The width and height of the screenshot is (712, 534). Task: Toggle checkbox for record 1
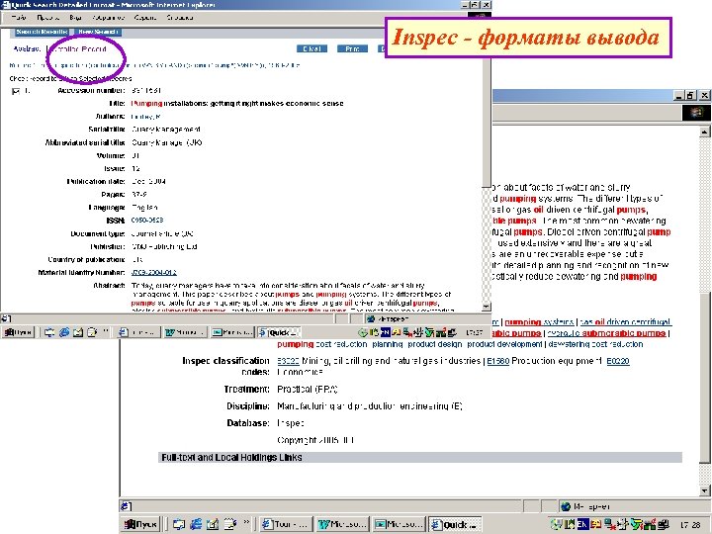pos(16,91)
